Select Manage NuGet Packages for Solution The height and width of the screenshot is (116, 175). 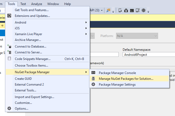(129, 79)
